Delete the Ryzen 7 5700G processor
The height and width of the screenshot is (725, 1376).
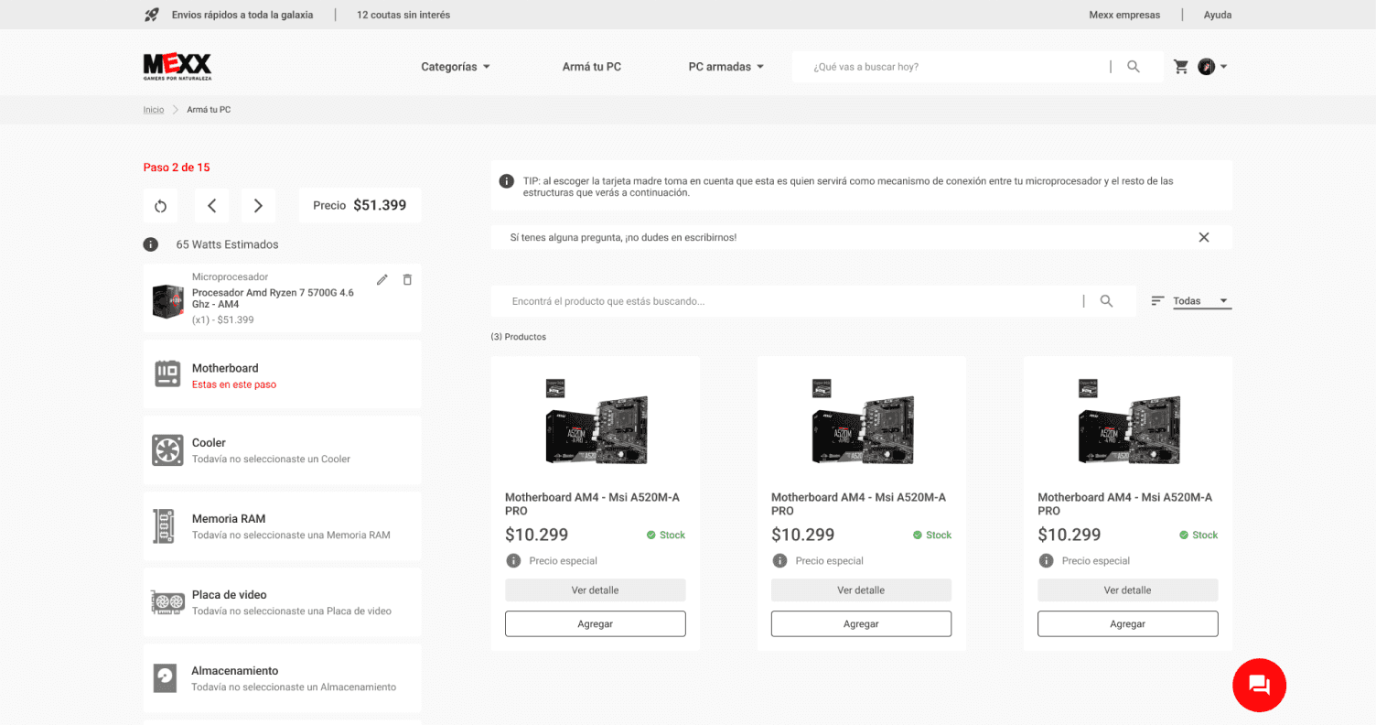pyautogui.click(x=407, y=279)
